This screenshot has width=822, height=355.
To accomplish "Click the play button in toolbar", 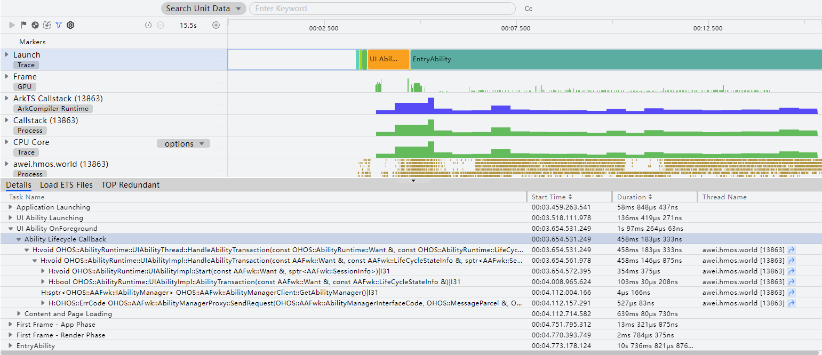I will pos(12,25).
